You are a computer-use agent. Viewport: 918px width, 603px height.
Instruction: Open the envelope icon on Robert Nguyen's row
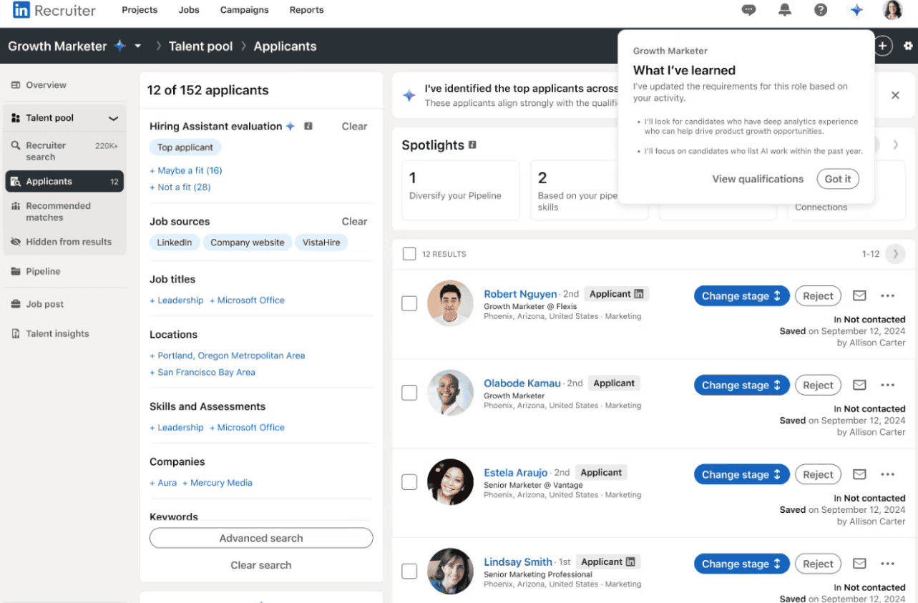859,295
